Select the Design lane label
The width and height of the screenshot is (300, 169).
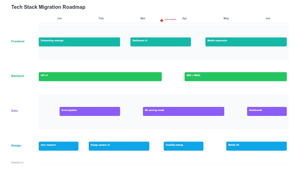click(x=16, y=145)
